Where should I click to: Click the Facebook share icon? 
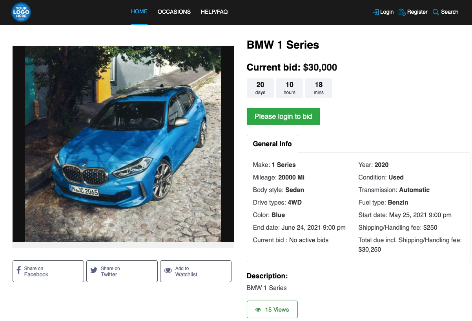pyautogui.click(x=18, y=271)
